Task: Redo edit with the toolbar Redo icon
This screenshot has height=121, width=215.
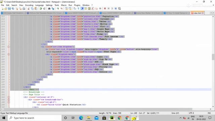Action: [x=44, y=9]
